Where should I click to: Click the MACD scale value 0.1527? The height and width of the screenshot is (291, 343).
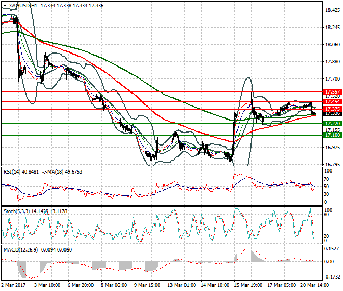[332, 249]
